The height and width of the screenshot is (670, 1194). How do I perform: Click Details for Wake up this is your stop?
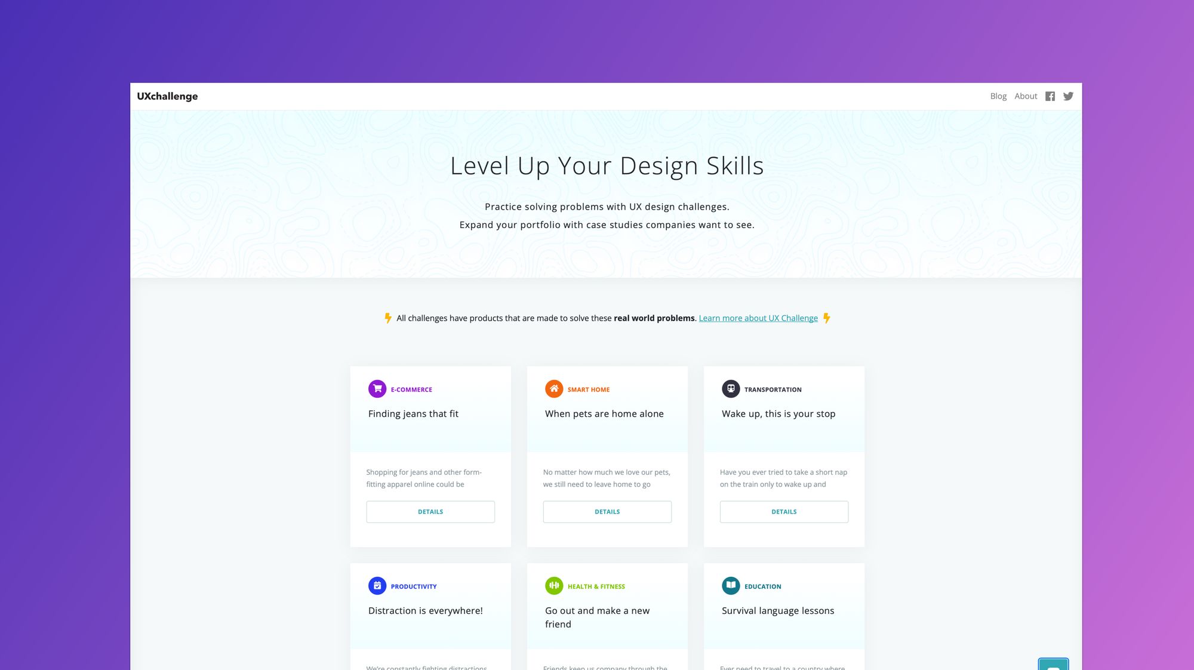pos(783,511)
